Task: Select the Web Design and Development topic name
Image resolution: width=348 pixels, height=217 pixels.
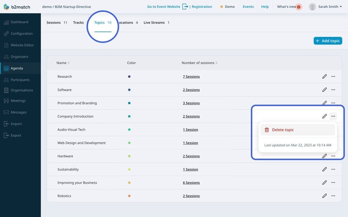Action: 81,143
